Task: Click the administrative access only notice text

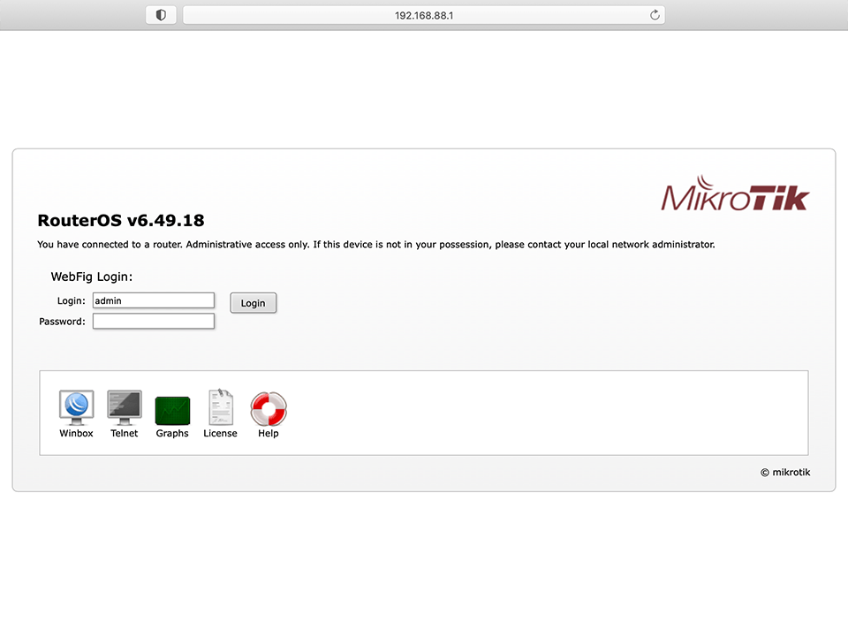Action: (376, 245)
